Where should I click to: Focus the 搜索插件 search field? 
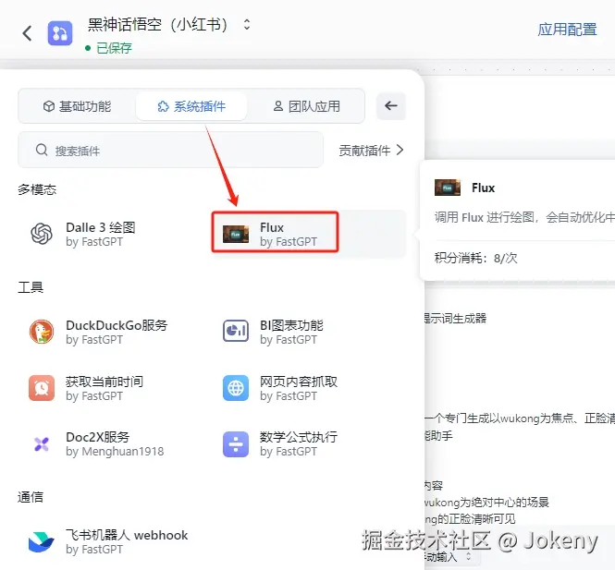(170, 150)
